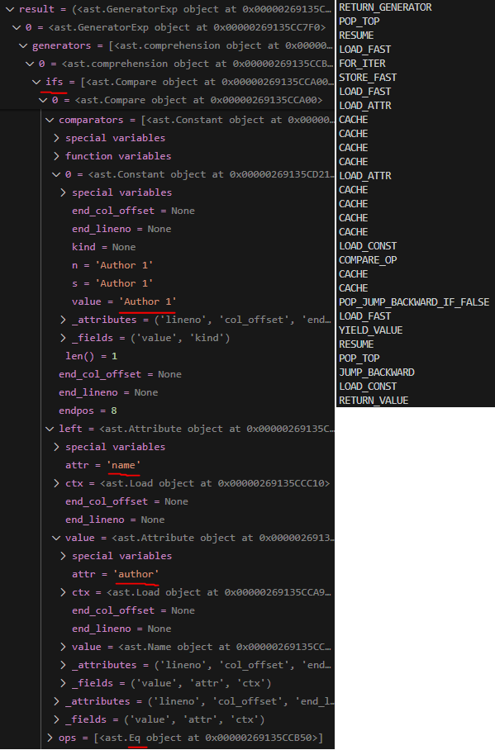
Task: Expand the value = ast.Name node
Action: pos(63,647)
